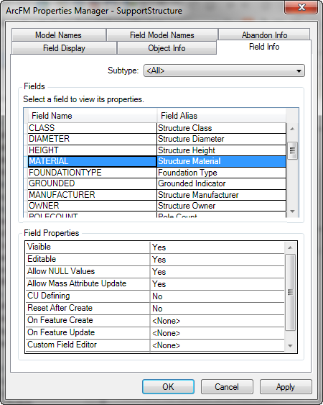Click down arrow of Fields list scrollbar

[x=292, y=211]
